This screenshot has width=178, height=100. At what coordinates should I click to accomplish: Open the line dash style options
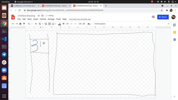67,24
